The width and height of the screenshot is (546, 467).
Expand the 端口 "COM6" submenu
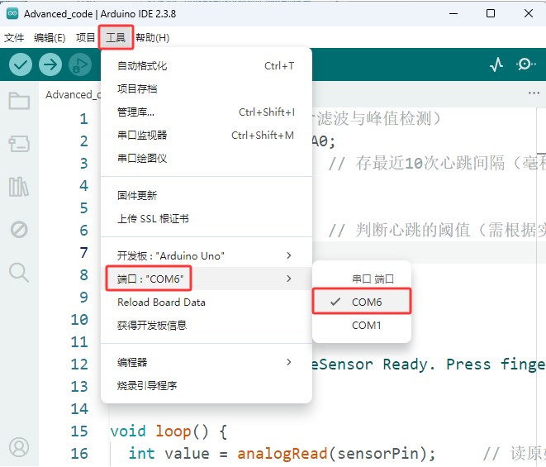click(207, 279)
